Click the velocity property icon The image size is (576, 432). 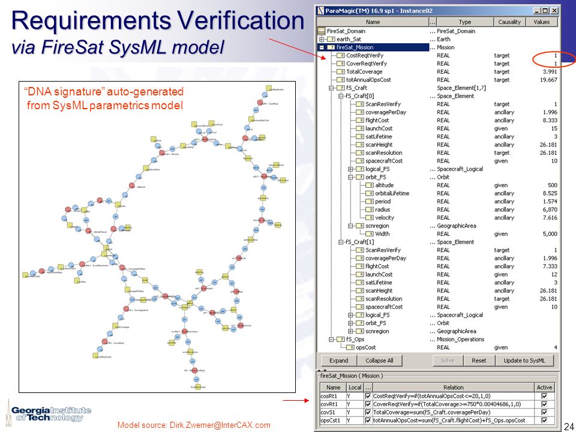coord(369,217)
